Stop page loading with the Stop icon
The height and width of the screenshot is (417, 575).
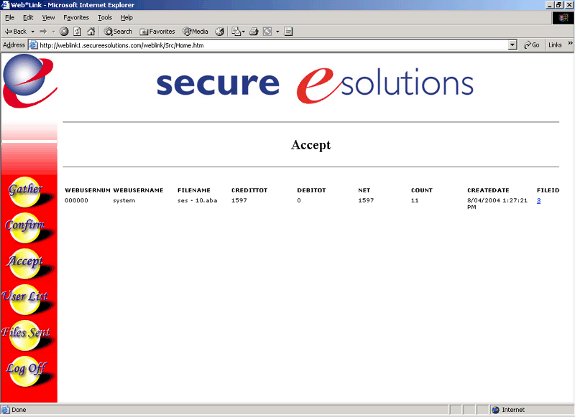click(64, 32)
